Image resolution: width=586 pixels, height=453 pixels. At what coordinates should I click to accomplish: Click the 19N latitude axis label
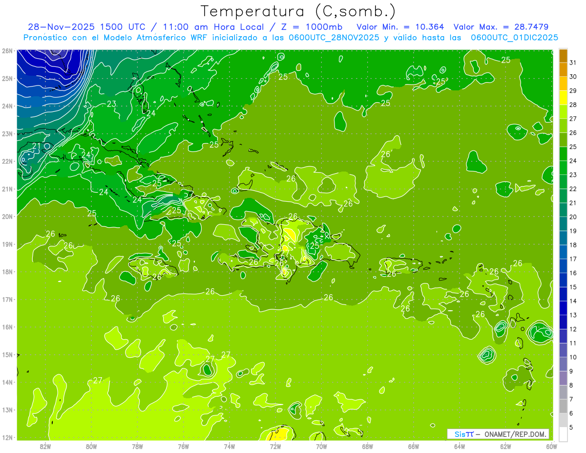point(7,244)
